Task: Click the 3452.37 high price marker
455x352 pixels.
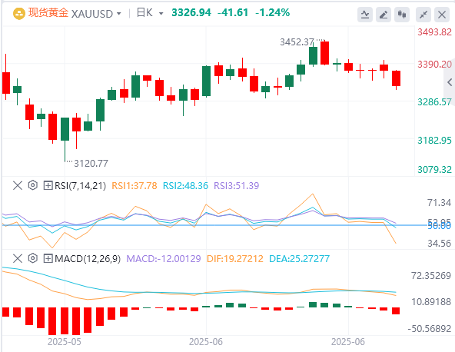Action: coord(297,42)
